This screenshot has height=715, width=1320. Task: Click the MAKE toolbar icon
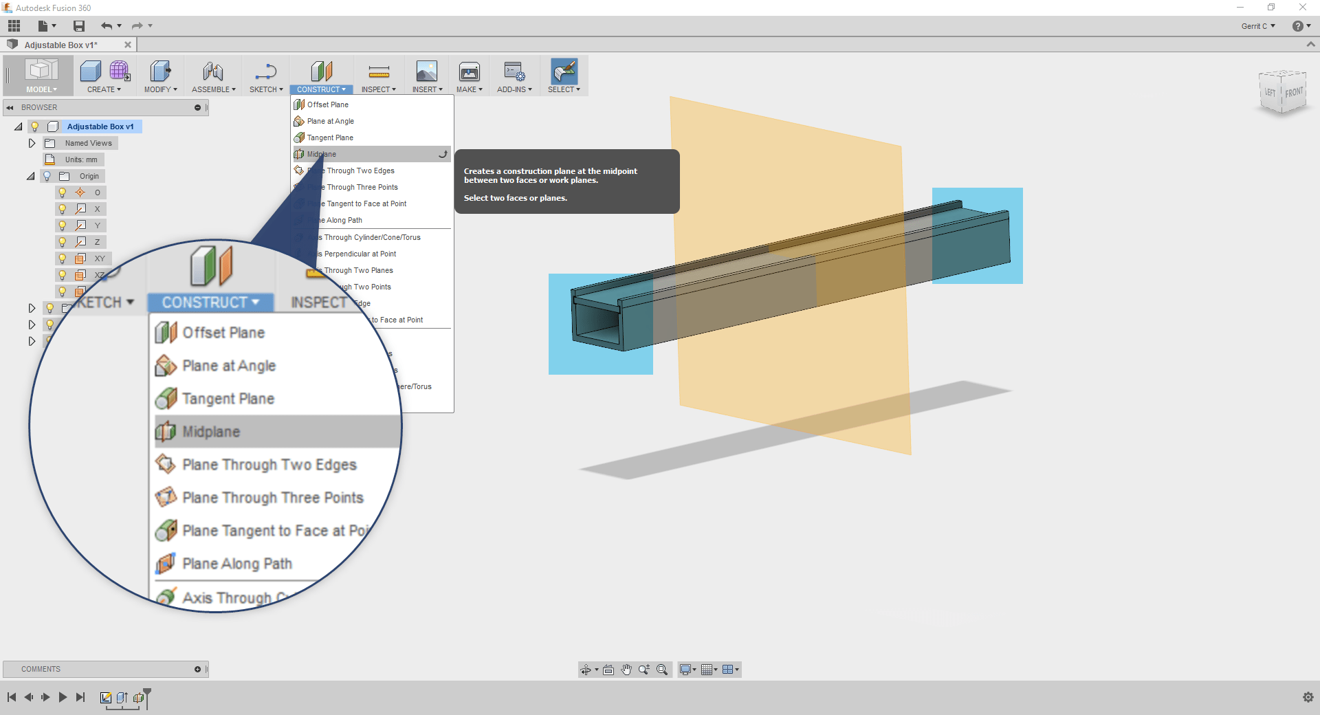[x=469, y=74]
